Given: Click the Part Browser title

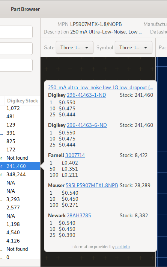Looking at the screenshot, I should pyautogui.click(x=26, y=9).
